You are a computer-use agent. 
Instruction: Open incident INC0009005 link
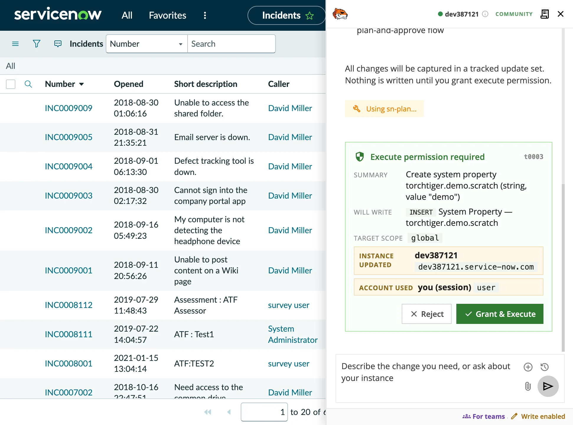(x=69, y=137)
